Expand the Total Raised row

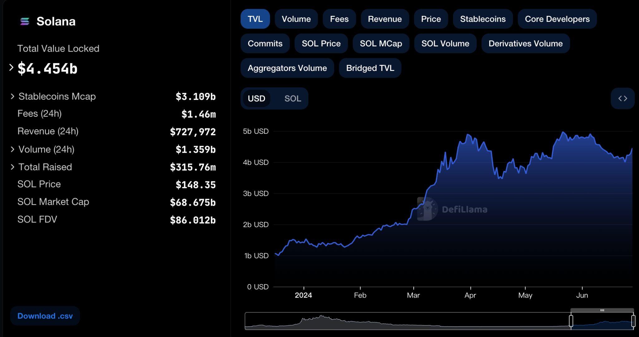point(12,167)
